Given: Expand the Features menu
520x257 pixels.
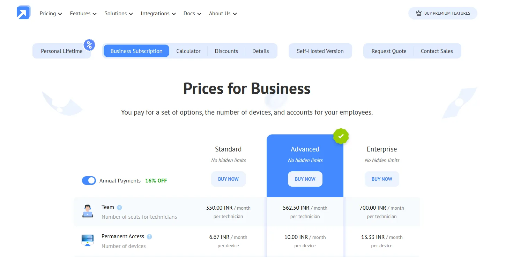Looking at the screenshot, I should [x=83, y=14].
